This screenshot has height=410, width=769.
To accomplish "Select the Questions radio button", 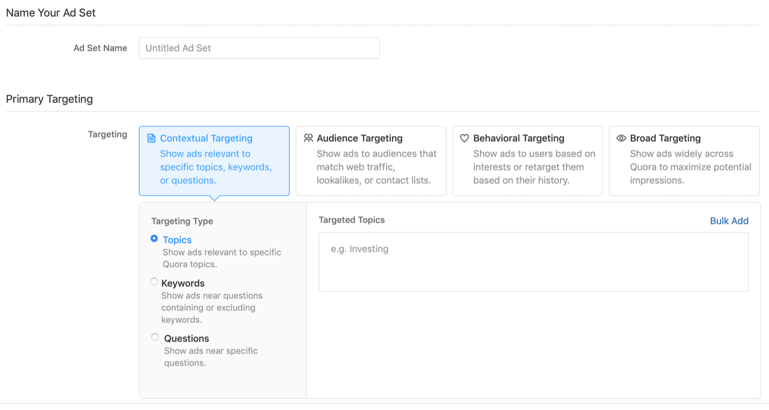I will click(155, 337).
